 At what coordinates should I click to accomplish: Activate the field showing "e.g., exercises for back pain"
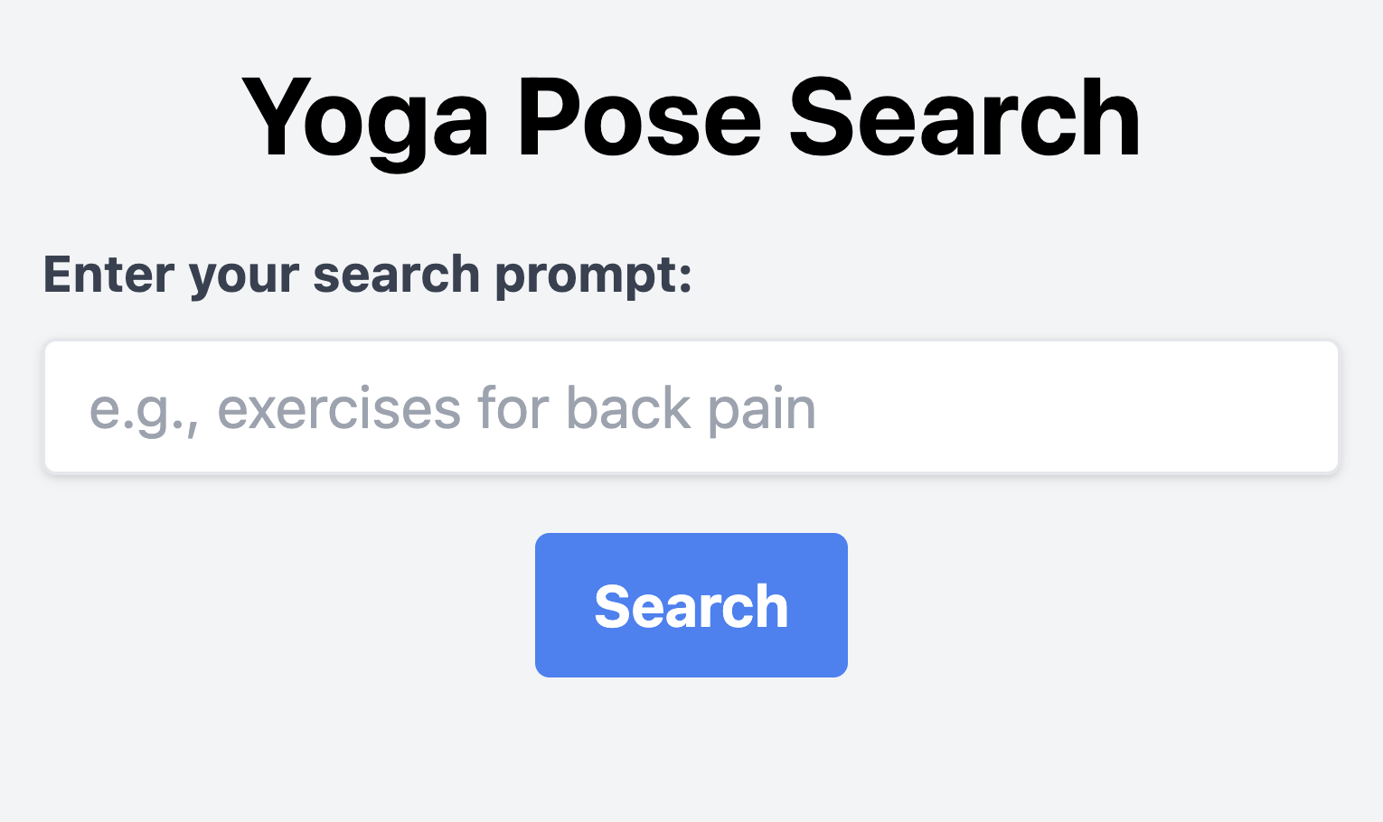click(691, 406)
